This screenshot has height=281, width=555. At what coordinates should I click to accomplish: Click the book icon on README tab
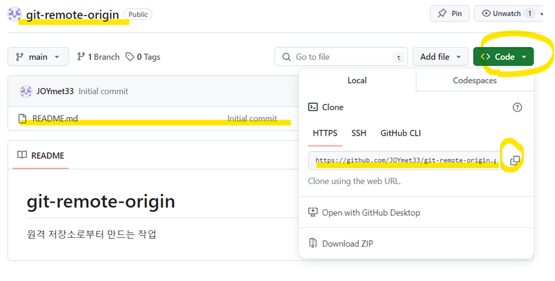click(x=22, y=155)
